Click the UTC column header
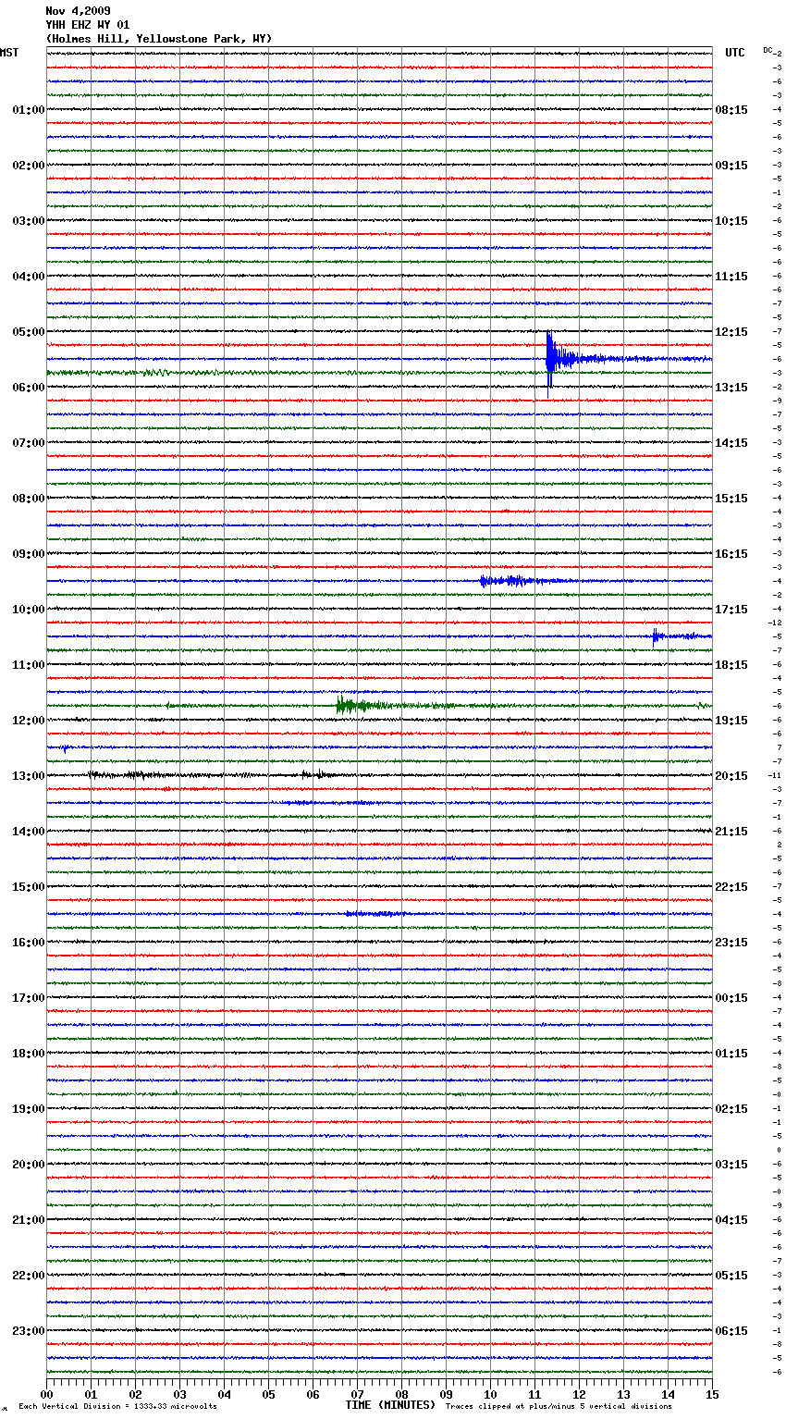This screenshot has height=1419, width=786. (734, 53)
